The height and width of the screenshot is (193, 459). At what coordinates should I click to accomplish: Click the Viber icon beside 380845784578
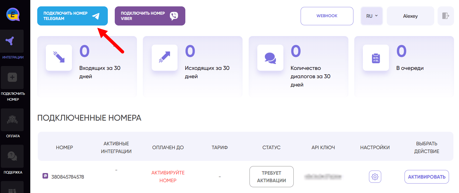(45, 176)
